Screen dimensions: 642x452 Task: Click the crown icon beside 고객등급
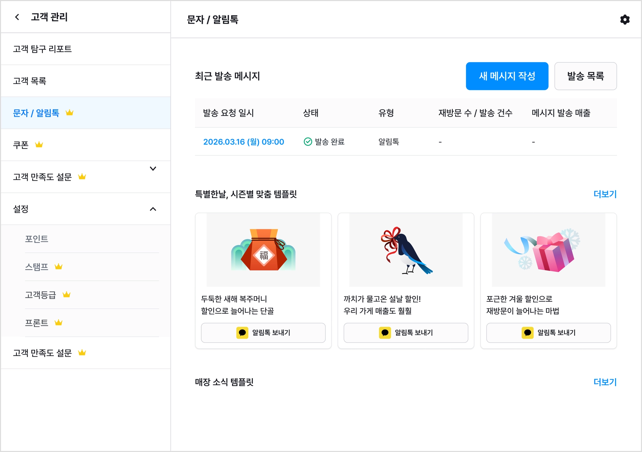point(66,295)
